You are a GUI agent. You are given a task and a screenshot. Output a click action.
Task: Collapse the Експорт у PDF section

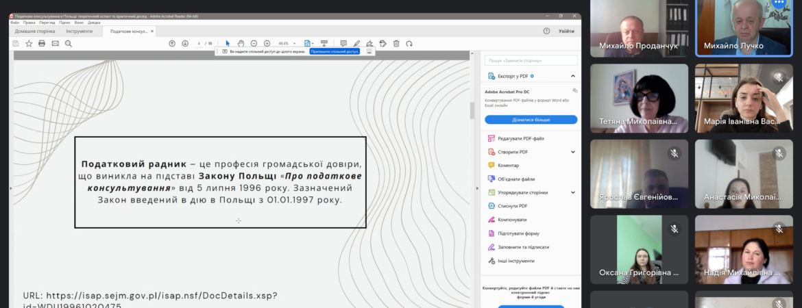pos(573,76)
